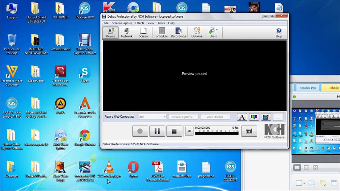
Task: Take a snapshot with the camera button
Action: (249, 131)
